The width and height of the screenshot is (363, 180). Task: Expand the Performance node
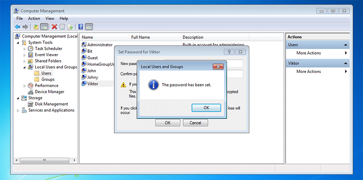pyautogui.click(x=25, y=86)
